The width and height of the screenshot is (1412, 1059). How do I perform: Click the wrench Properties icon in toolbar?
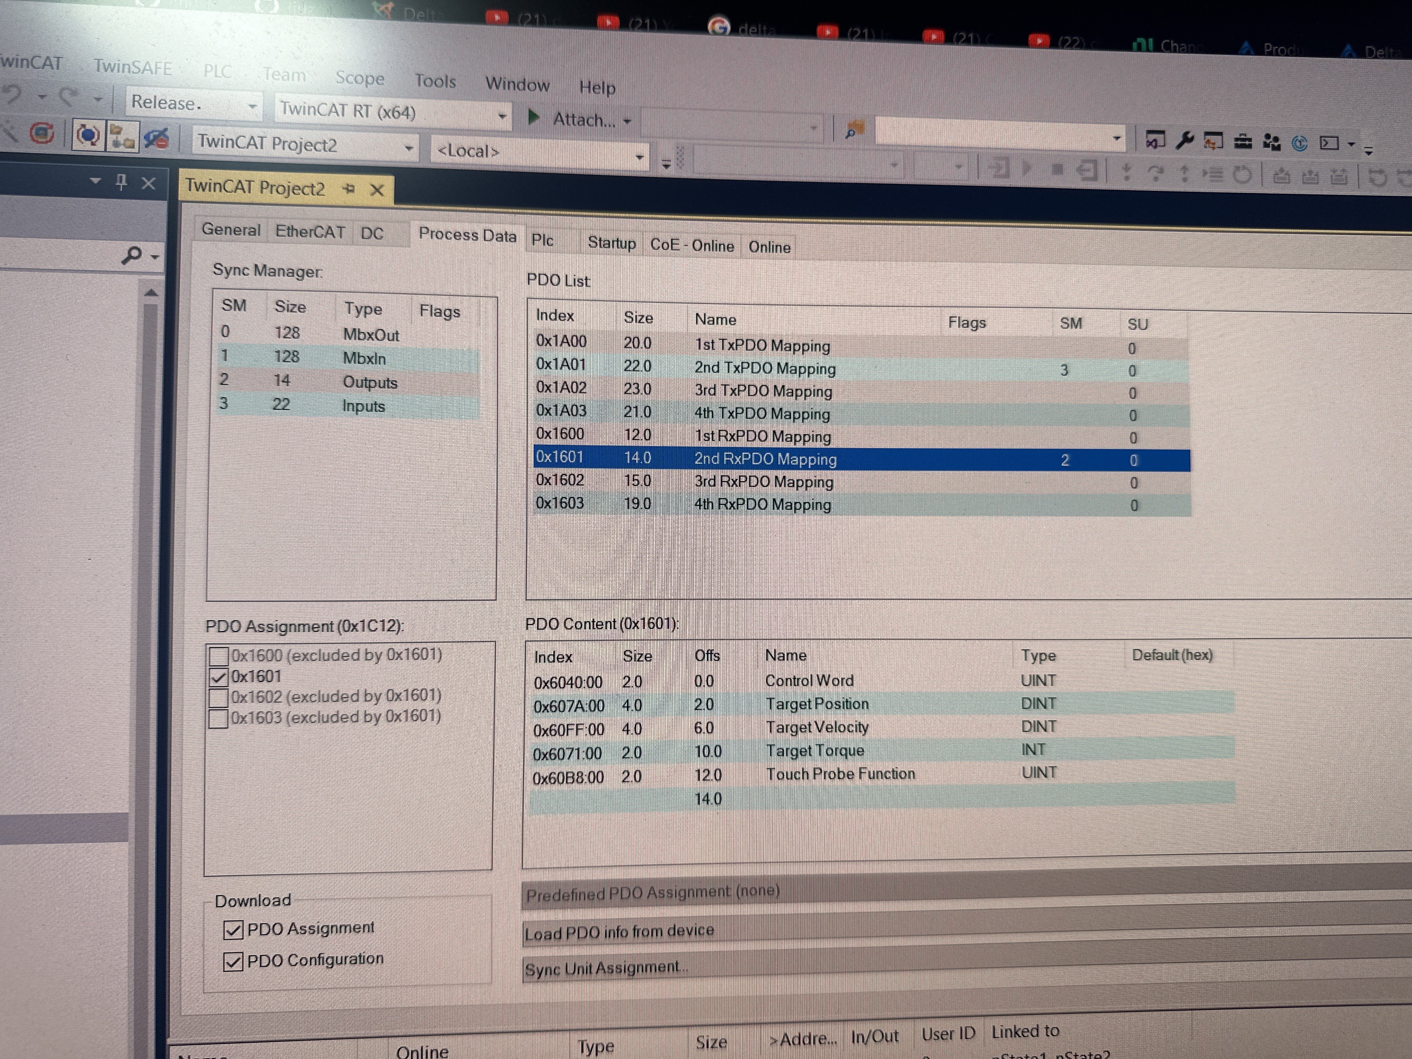(x=1184, y=140)
